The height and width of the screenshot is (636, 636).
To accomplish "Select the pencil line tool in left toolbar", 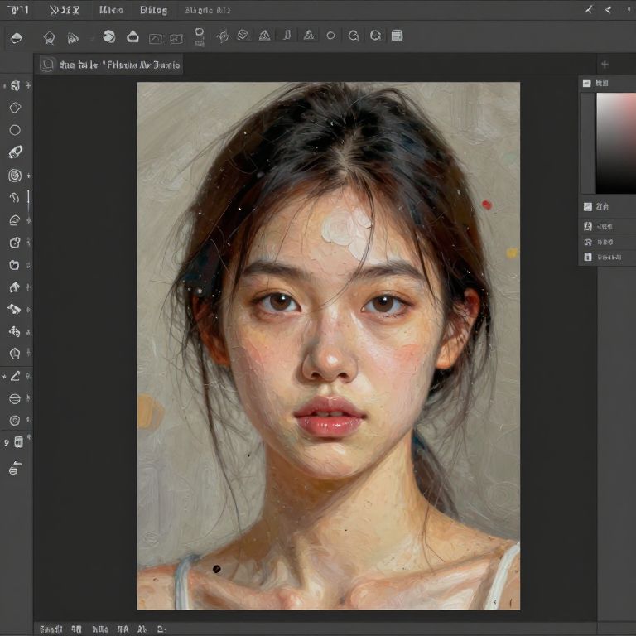I will (x=15, y=376).
